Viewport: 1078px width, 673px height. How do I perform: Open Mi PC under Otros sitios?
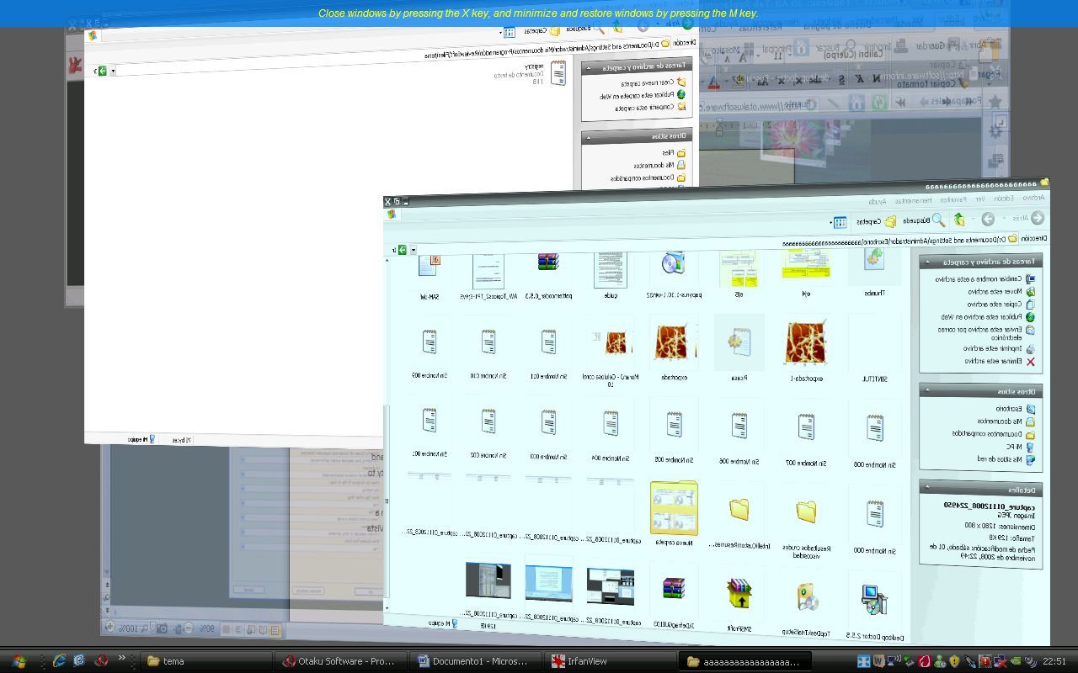[1019, 447]
